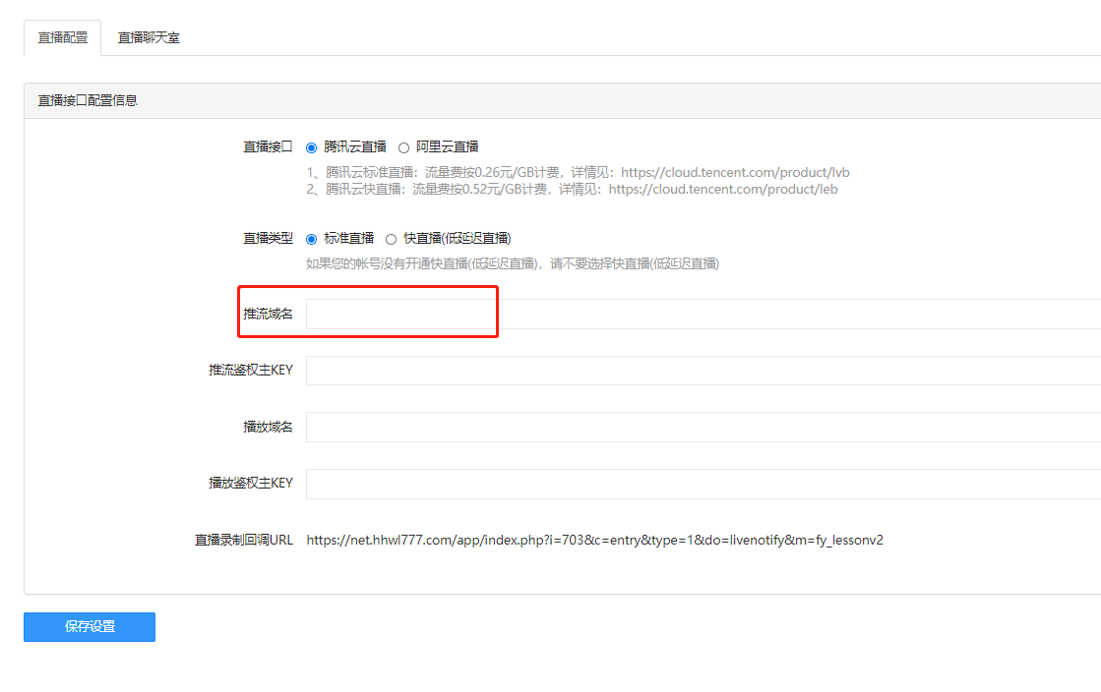Click the 推流鉴权主KEY label
Viewport: 1101px width, 692px height.
tap(251, 370)
